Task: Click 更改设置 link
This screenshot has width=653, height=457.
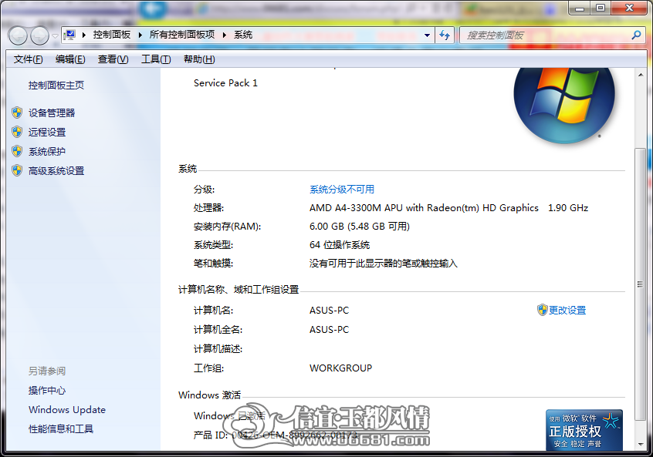Action: tap(567, 311)
